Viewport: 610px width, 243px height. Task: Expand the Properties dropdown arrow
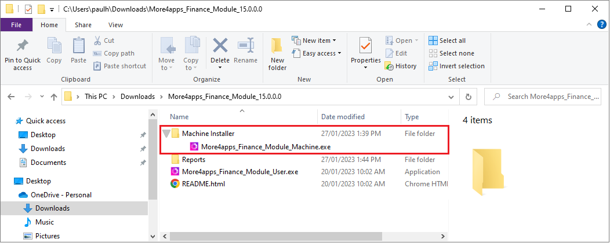[x=366, y=68]
